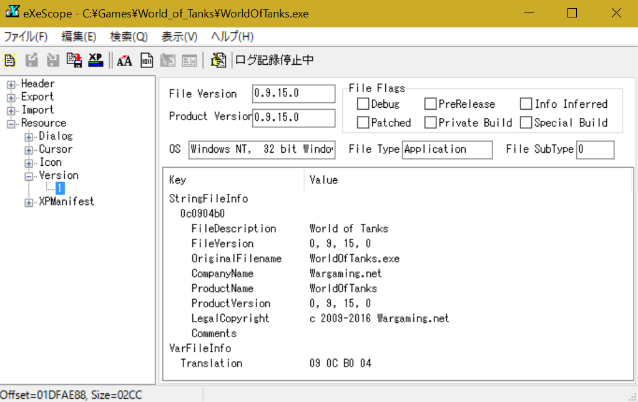This screenshot has width=638, height=402.
Task: Click the grayed dialog test display icon
Action: [189, 60]
